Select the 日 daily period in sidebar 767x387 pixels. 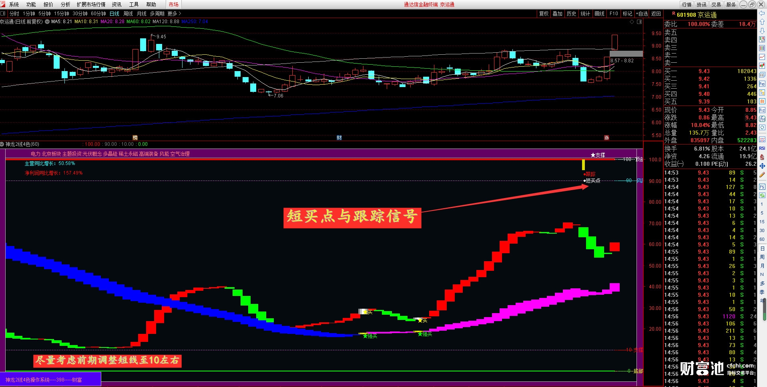pyautogui.click(x=762, y=248)
